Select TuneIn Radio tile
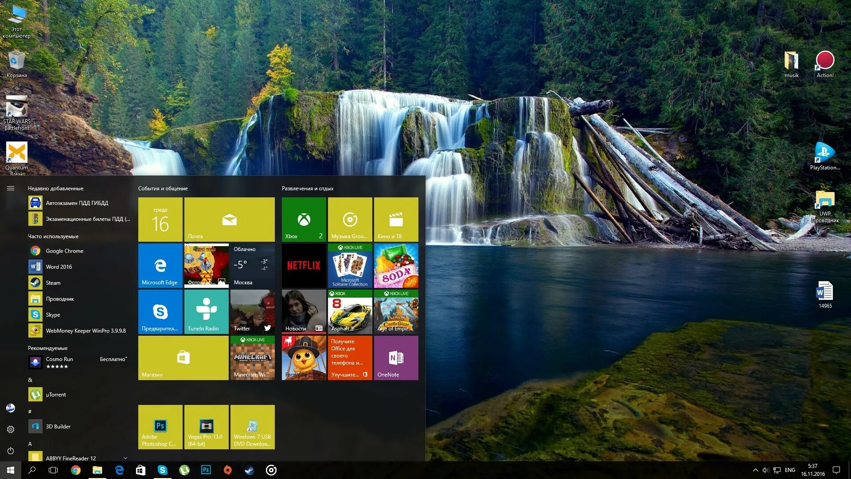The image size is (851, 479). (206, 310)
